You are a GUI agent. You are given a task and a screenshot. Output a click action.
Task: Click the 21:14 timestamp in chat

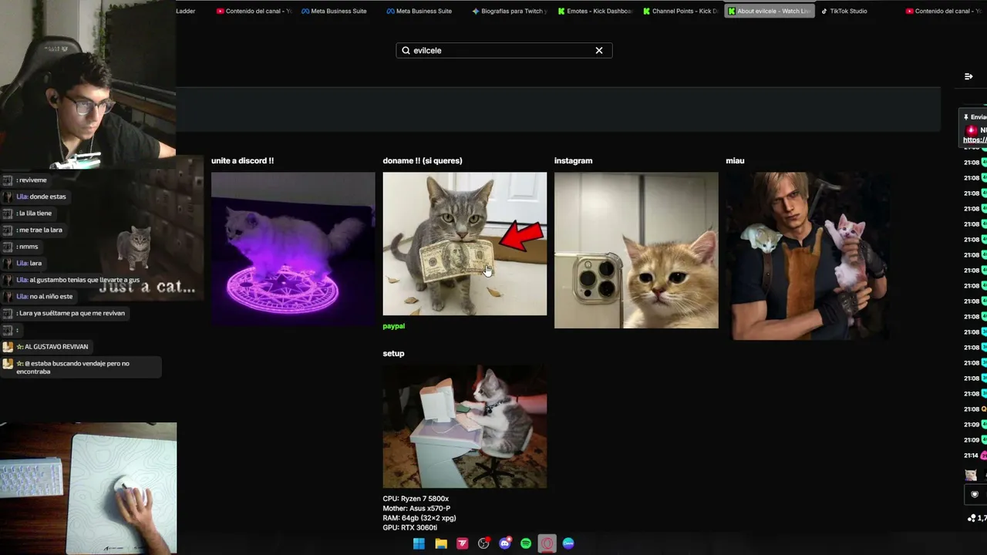click(x=971, y=456)
